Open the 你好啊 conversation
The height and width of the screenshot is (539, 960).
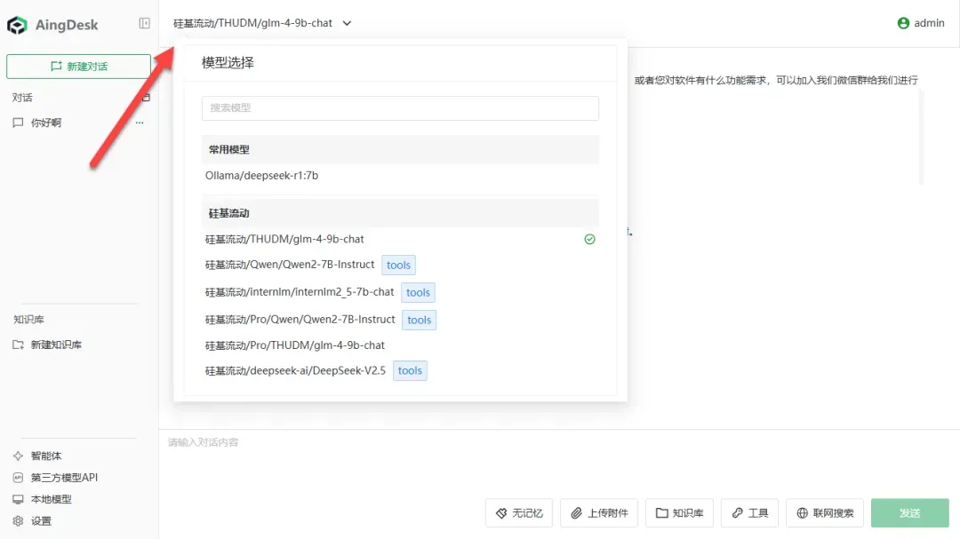(x=46, y=123)
